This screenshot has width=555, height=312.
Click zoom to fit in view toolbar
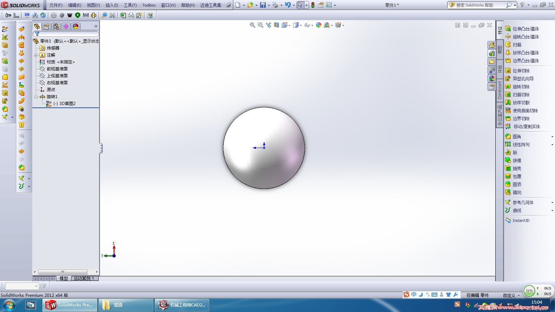253,25
